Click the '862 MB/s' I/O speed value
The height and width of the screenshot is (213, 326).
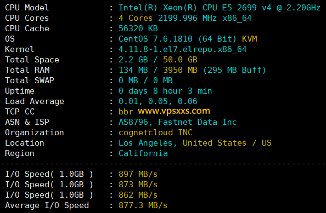coord(138,195)
